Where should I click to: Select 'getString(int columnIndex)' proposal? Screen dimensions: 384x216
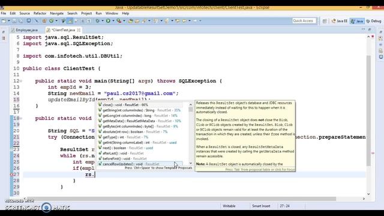point(140,110)
